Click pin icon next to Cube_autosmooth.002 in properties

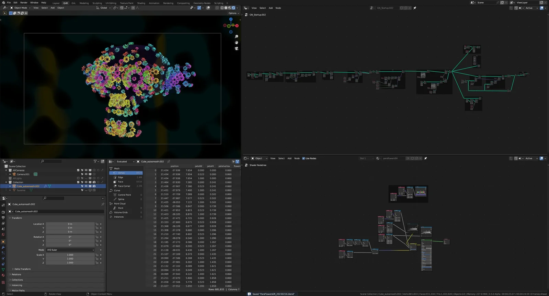[103, 204]
